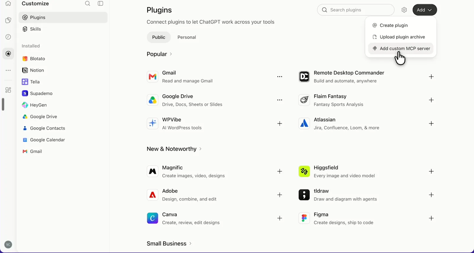Expand the New & Noteworthy chevron
The height and width of the screenshot is (253, 474).
tap(201, 149)
